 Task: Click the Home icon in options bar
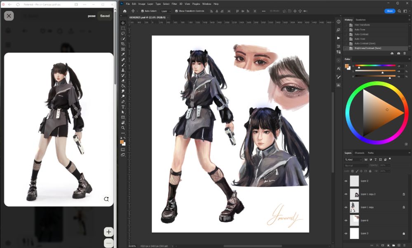125,11
